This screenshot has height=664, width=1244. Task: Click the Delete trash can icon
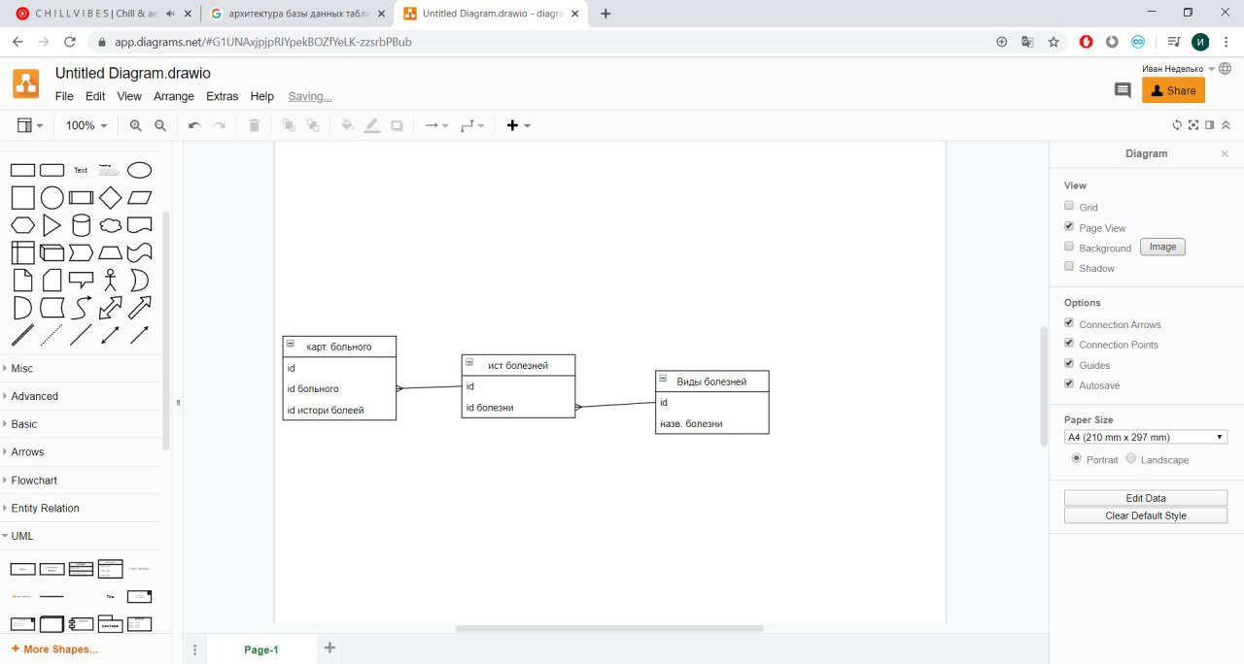(255, 125)
